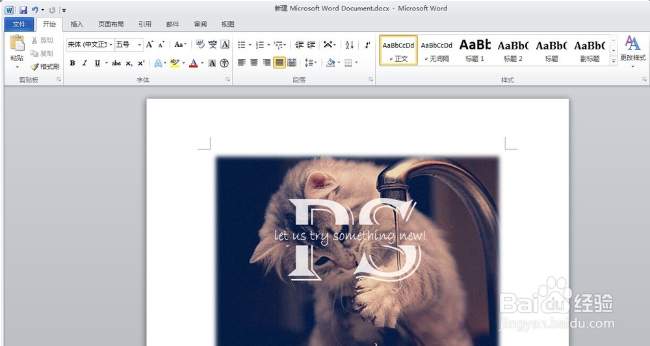Screen dimensions: 650x346
Task: Apply yellow text highlight color
Action: coord(174,64)
